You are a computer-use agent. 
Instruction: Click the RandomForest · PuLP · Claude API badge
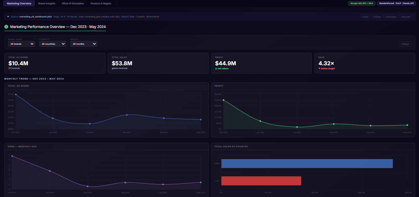(396, 3)
